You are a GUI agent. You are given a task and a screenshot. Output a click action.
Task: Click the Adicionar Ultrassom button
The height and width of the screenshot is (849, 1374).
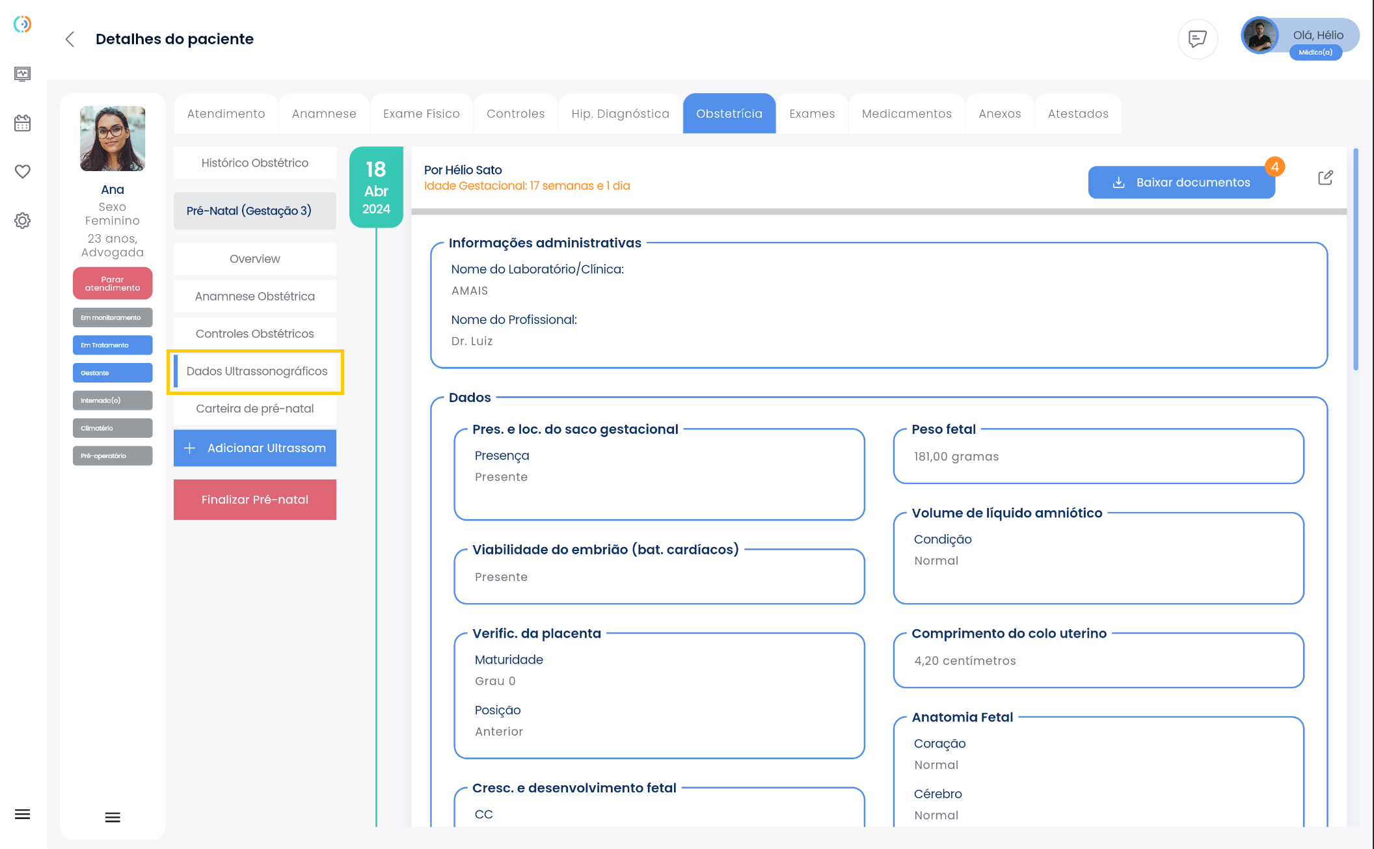tap(255, 448)
